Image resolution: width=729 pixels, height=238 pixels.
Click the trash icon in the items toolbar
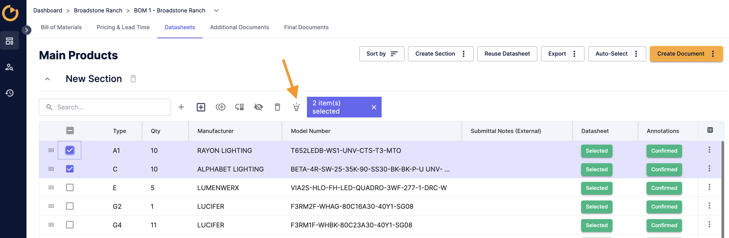277,107
